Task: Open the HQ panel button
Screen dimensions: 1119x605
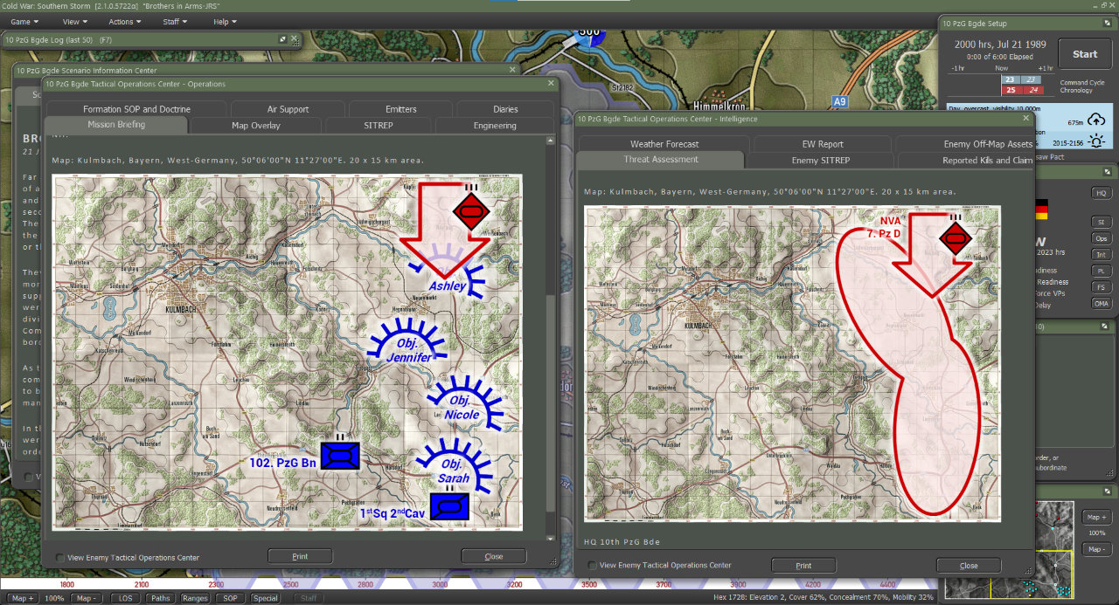Action: [1101, 193]
